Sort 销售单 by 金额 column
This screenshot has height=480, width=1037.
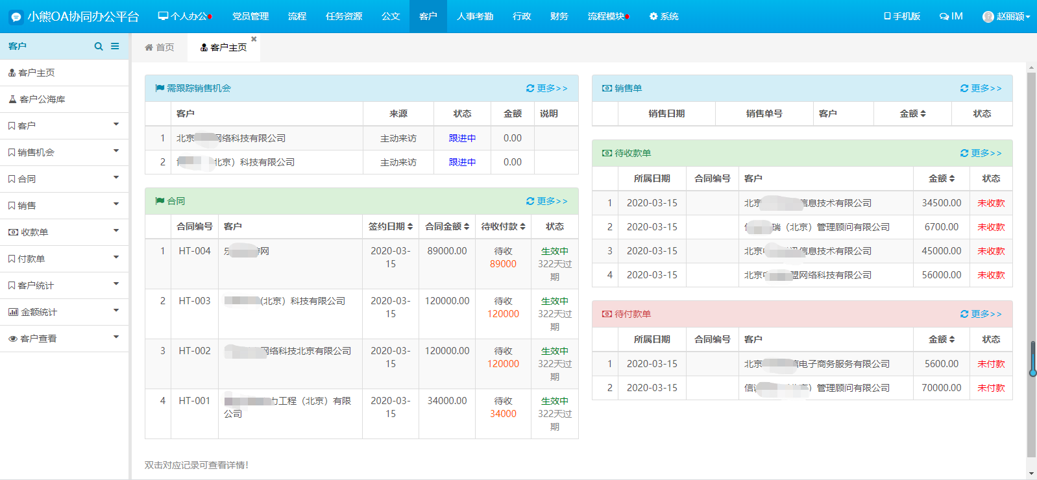[x=912, y=114]
